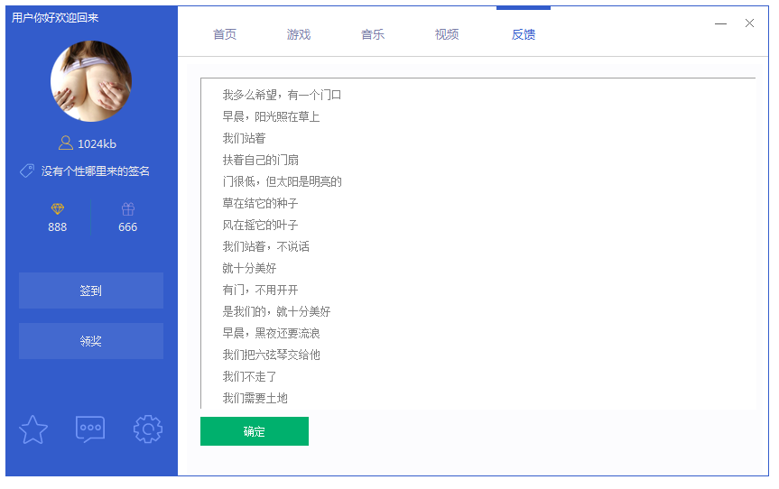Click the gift count 666
The width and height of the screenshot is (779, 489).
(127, 227)
